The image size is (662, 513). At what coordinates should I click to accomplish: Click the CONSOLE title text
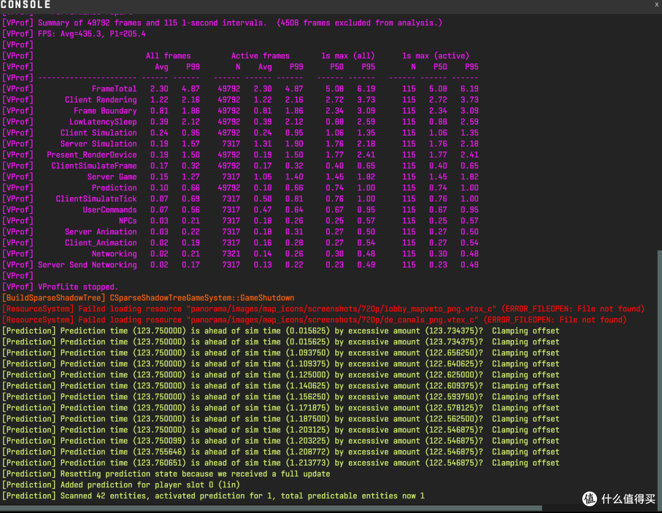pyautogui.click(x=25, y=5)
